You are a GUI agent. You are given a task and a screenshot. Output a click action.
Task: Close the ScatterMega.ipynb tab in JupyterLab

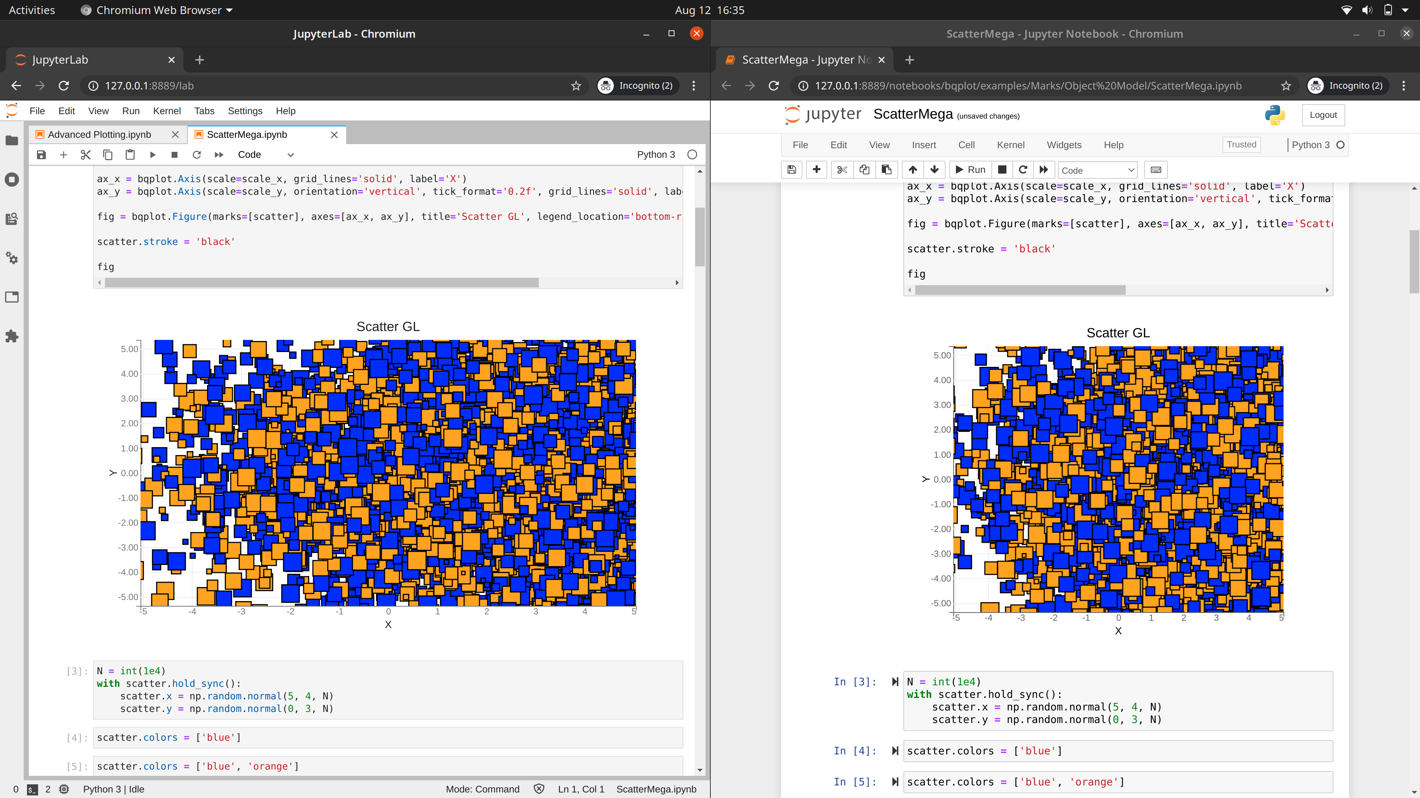(334, 134)
